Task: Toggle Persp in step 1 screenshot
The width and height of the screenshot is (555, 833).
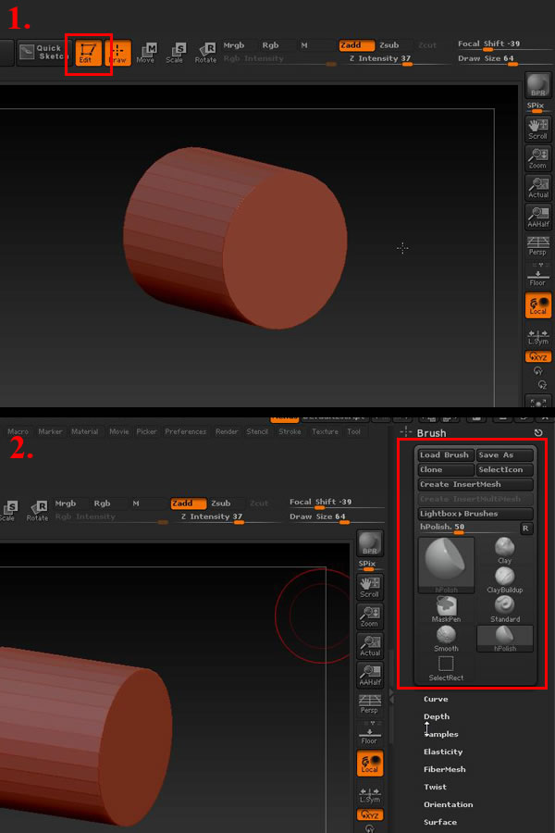Action: pos(537,246)
